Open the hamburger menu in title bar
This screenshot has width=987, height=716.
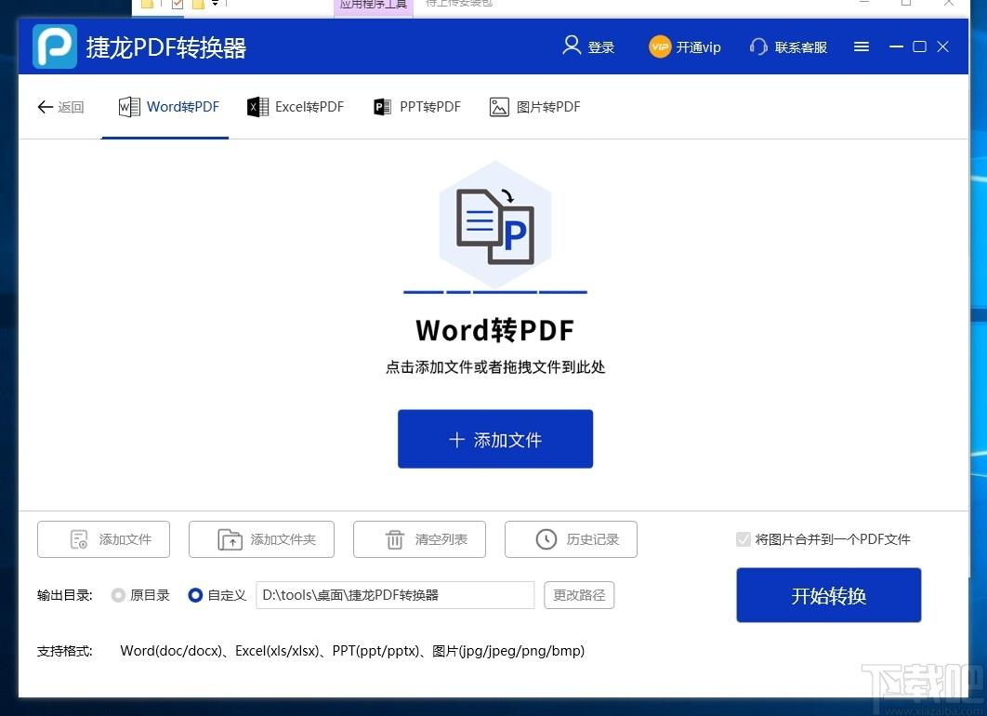[862, 46]
